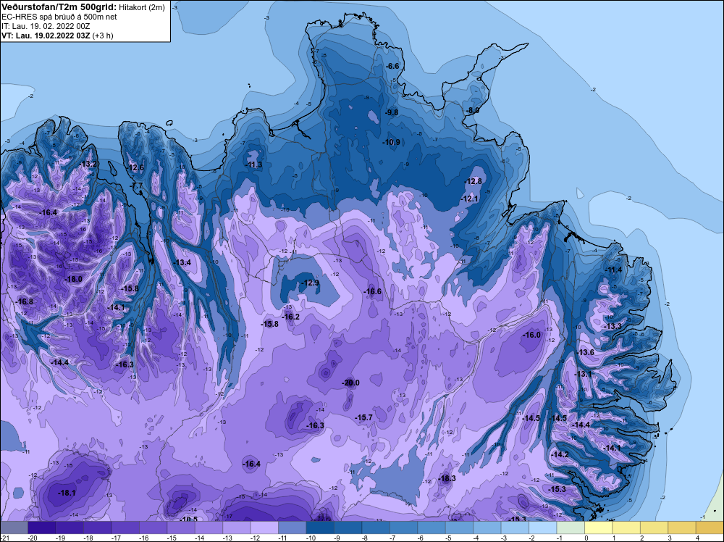Select the dark blue legend swatch labeled -10
The width and height of the screenshot is (724, 542).
[x=320, y=528]
